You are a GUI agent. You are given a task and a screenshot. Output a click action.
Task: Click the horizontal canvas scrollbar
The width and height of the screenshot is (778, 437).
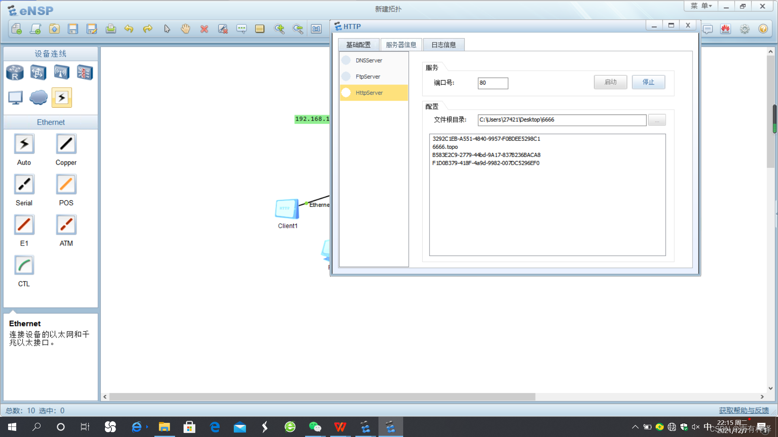(322, 397)
